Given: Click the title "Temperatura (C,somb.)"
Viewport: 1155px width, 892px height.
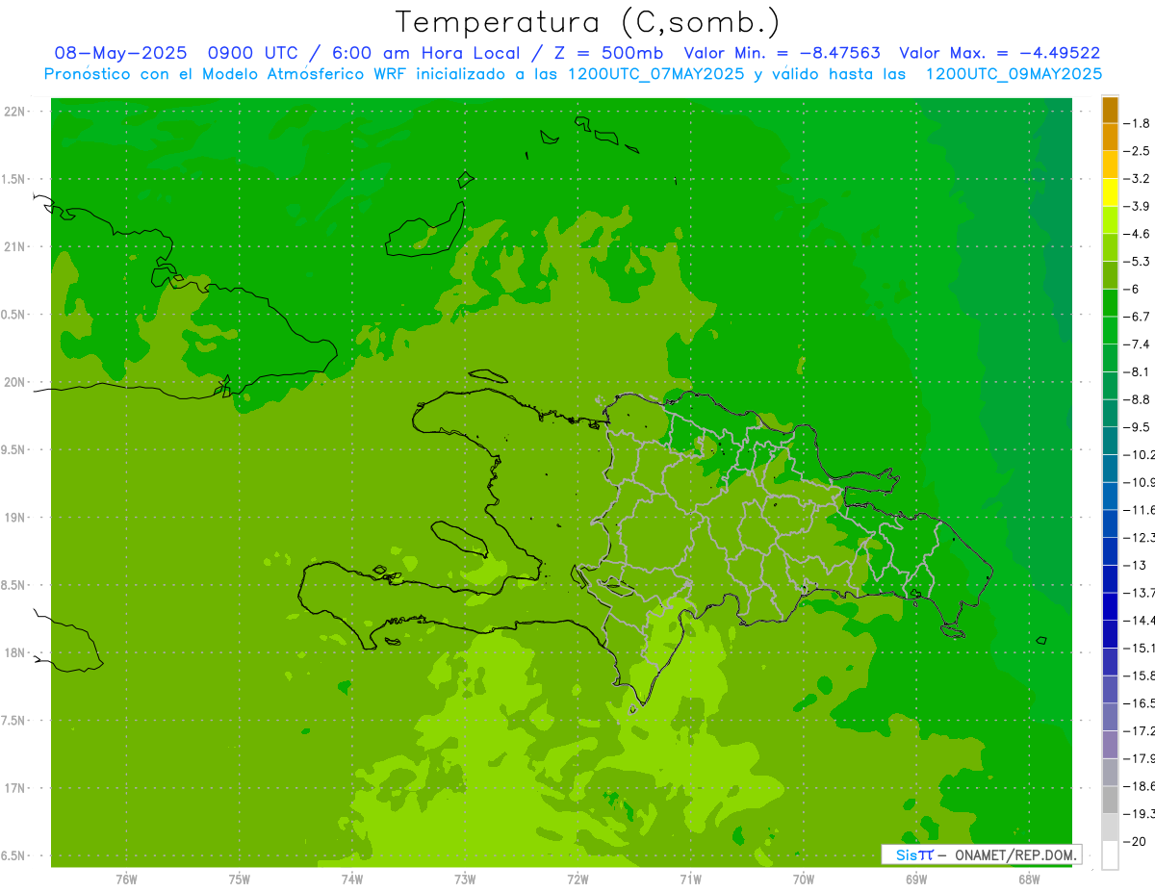Looking at the screenshot, I should [x=587, y=22].
